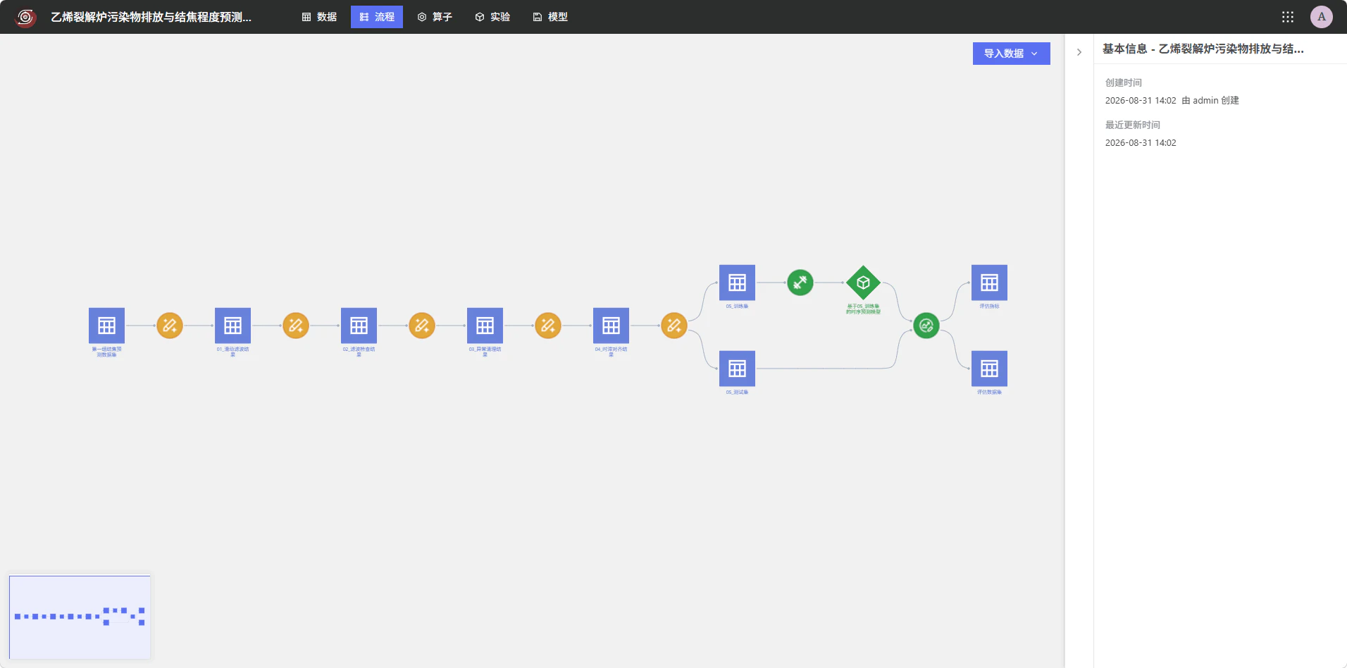Click the orange operator after 03_异常清理结果
Image resolution: width=1347 pixels, height=668 pixels.
click(x=548, y=326)
